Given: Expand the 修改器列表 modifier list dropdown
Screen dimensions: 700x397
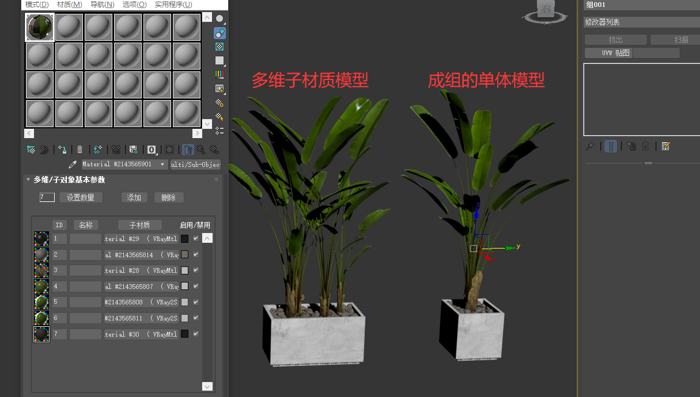Looking at the screenshot, I should (641, 22).
